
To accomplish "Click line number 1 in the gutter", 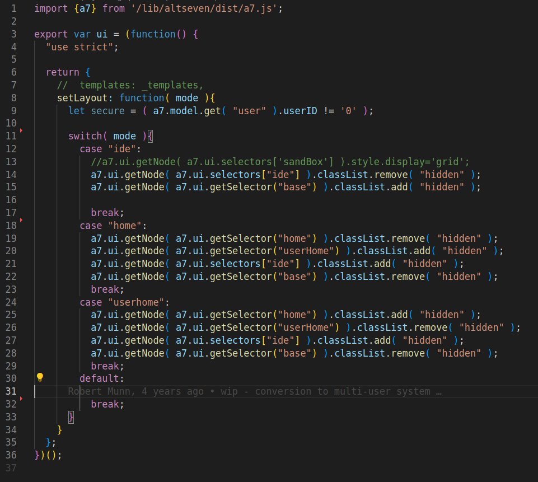I will click(14, 8).
